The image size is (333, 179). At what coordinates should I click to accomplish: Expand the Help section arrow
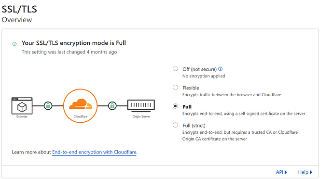(x=311, y=172)
